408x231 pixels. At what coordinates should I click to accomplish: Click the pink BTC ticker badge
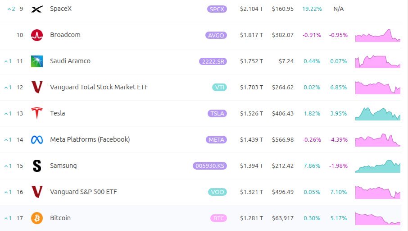(x=218, y=218)
